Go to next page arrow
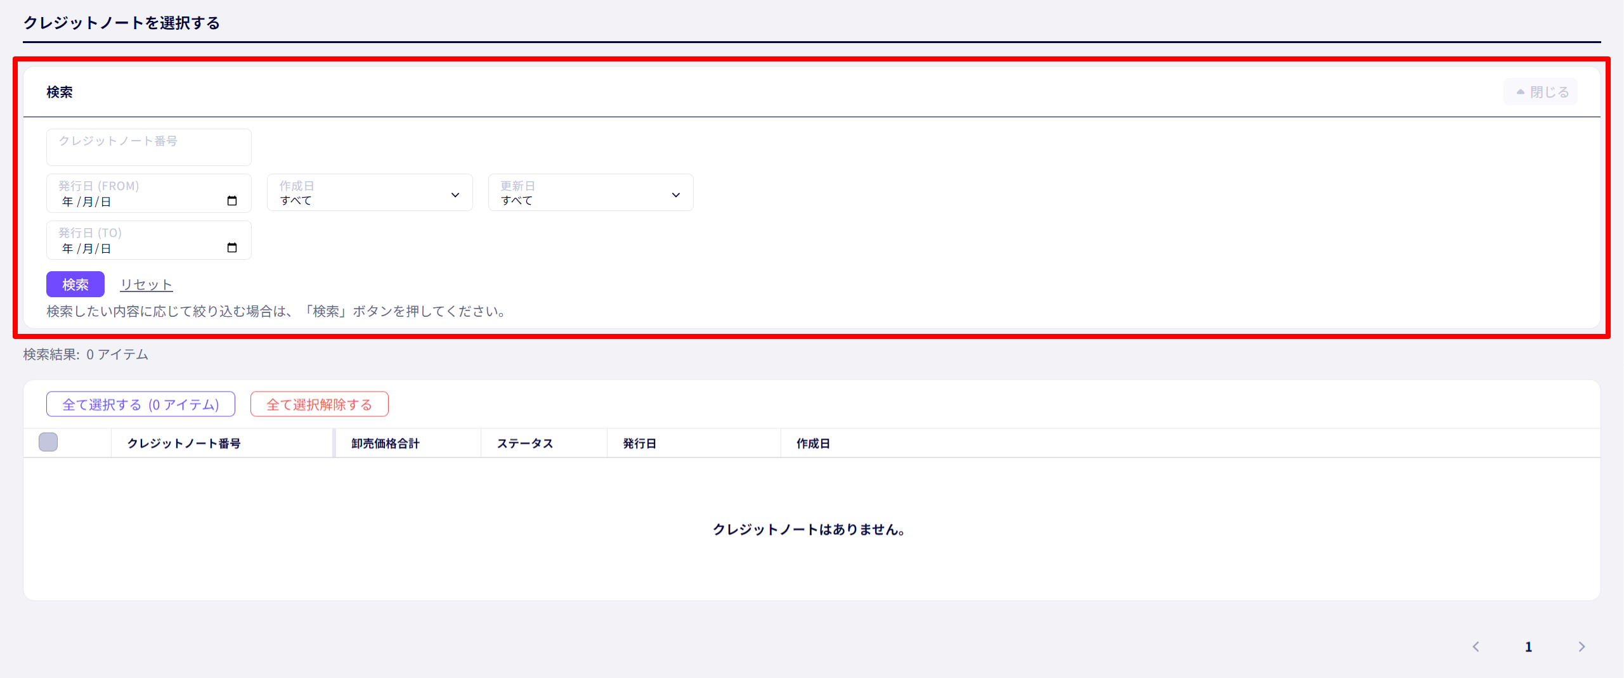 click(1582, 646)
